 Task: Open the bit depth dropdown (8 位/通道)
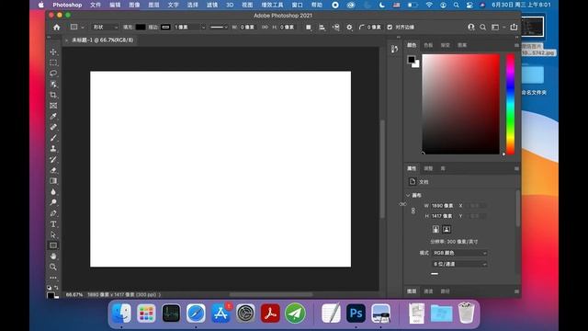459,264
